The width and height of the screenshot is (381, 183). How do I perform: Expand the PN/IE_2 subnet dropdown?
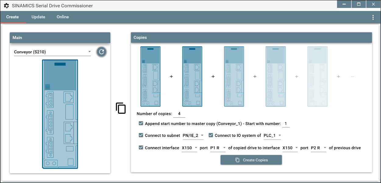point(193,135)
